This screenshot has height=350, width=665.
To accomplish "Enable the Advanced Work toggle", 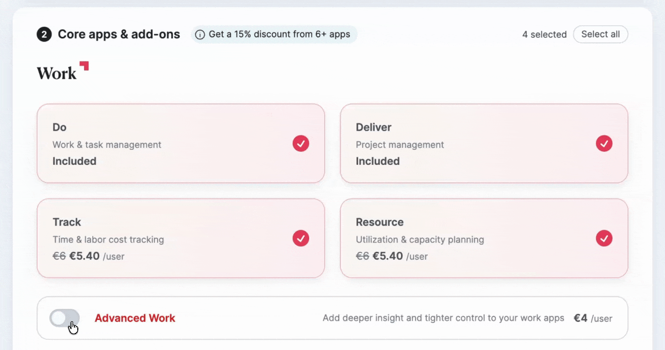I will pyautogui.click(x=65, y=318).
